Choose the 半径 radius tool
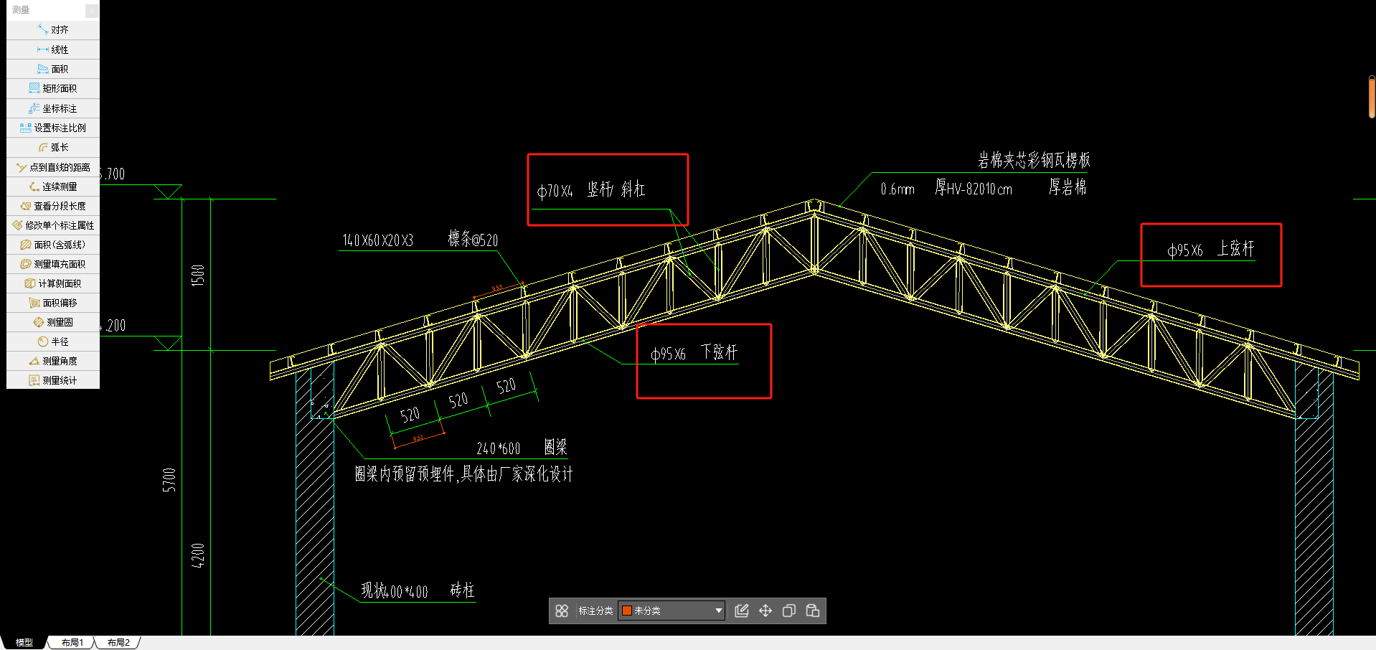This screenshot has width=1376, height=650. click(53, 342)
